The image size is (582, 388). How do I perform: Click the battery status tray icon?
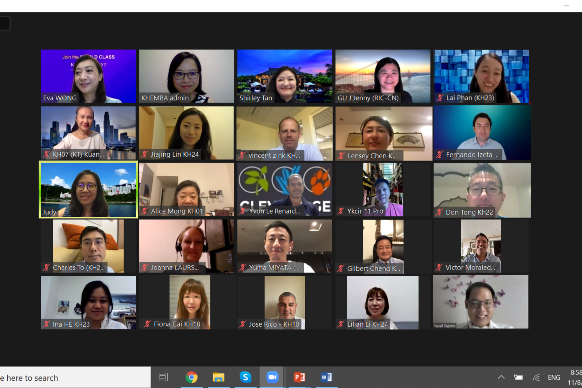518,377
